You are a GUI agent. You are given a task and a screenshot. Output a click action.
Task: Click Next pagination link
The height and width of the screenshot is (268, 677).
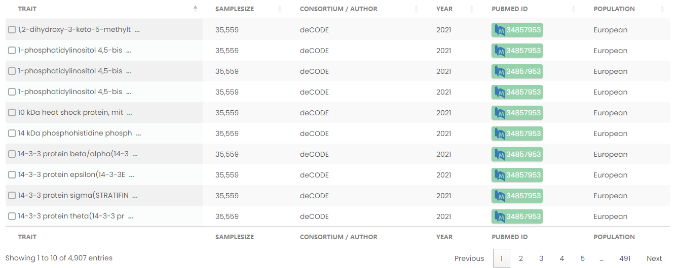(654, 258)
